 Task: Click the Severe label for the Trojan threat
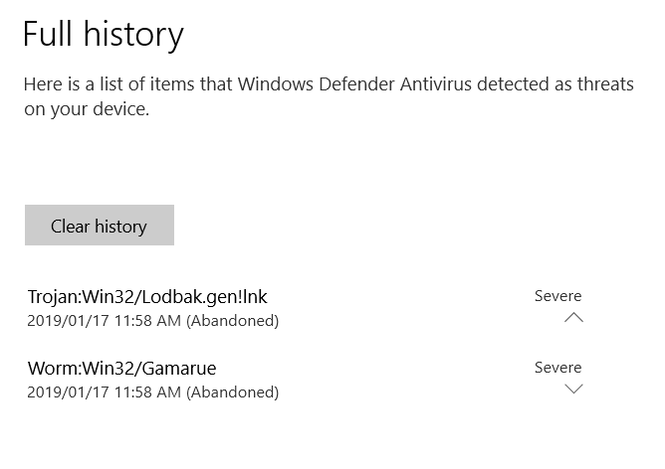tap(557, 295)
